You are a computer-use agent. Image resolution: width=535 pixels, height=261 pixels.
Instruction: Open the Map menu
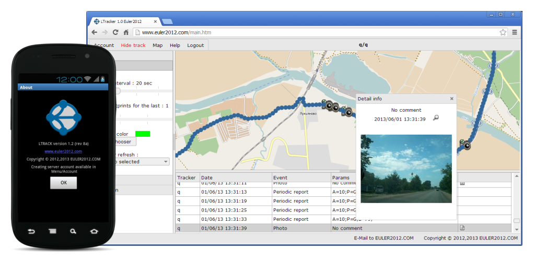[x=157, y=45]
